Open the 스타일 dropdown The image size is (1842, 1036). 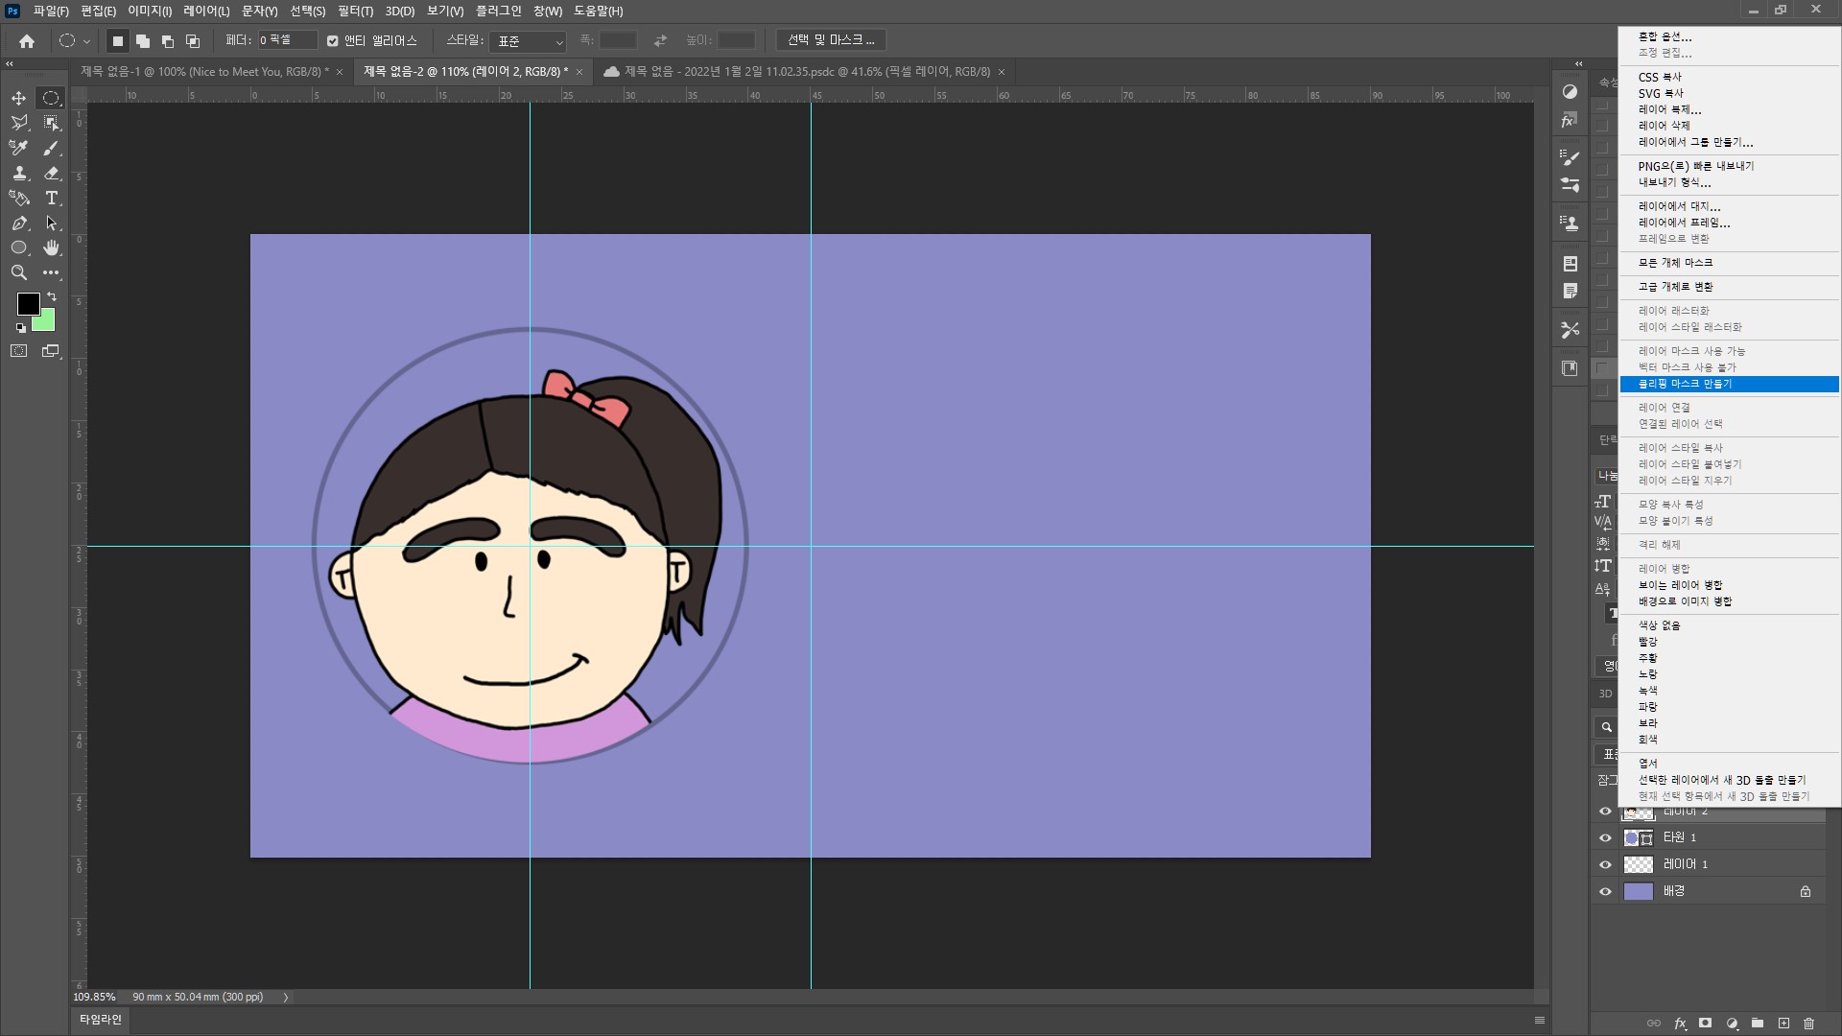point(528,41)
